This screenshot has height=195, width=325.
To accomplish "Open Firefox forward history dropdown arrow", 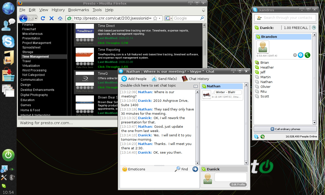I will point(36,18).
